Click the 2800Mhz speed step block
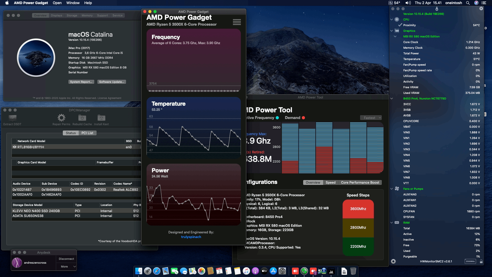Screen dimensions: 492x277 click(x=358, y=227)
